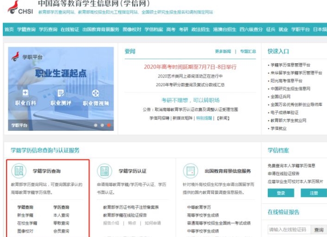The height and width of the screenshot is (237, 327).
Task: Open the red 2020年高考时间延期 headline
Action: pyautogui.click(x=190, y=67)
